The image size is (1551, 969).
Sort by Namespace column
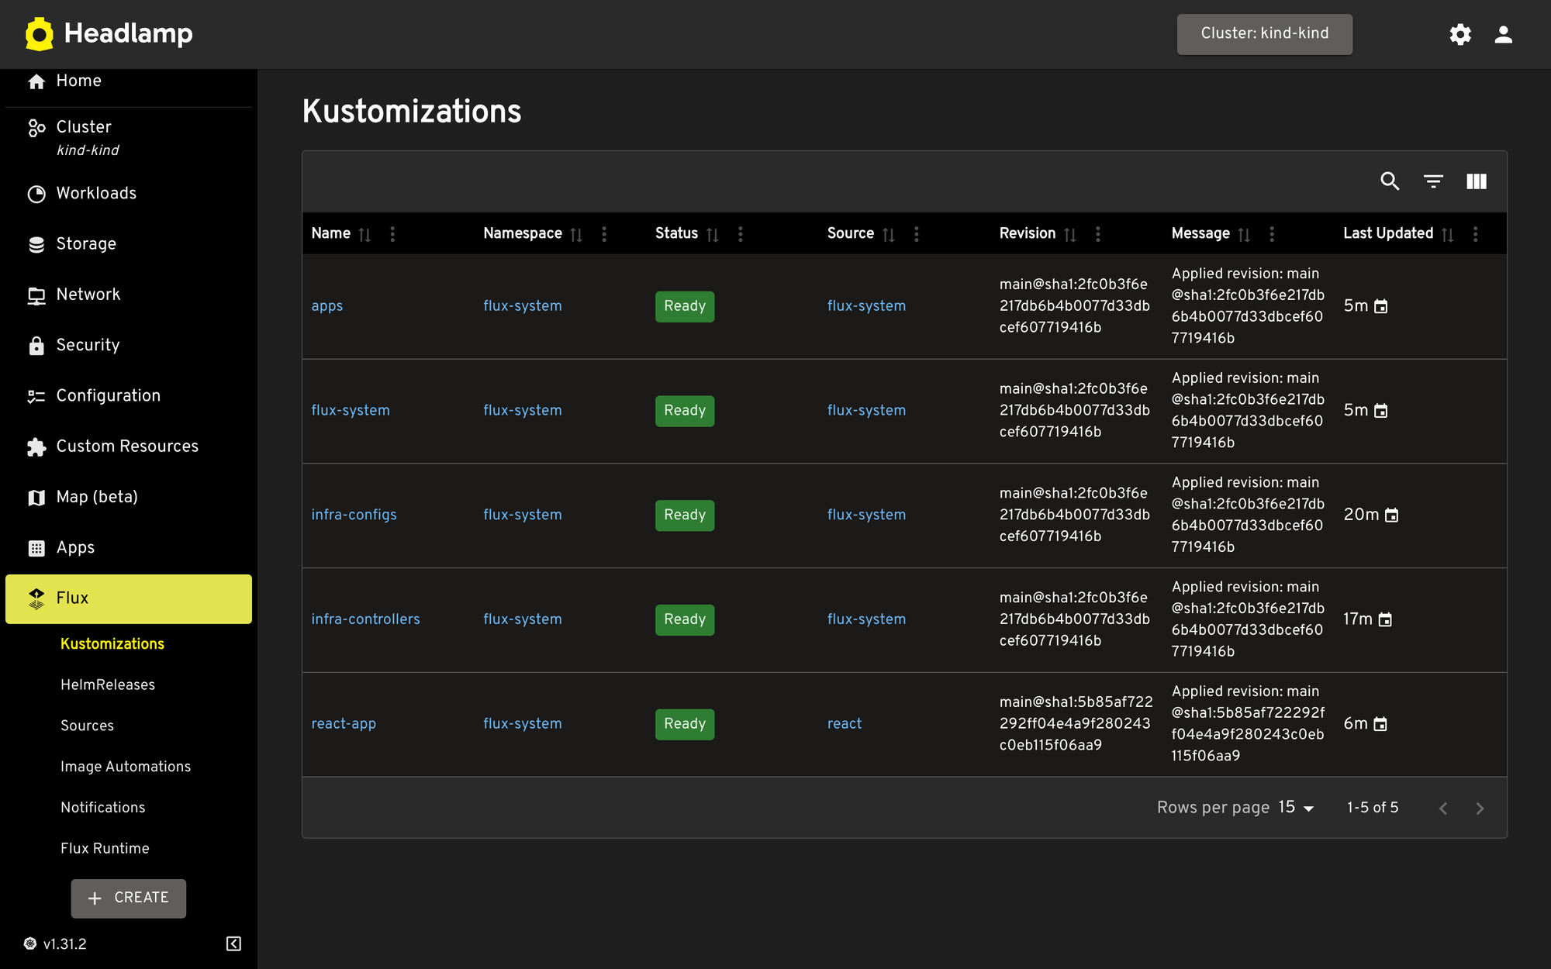[x=576, y=234]
